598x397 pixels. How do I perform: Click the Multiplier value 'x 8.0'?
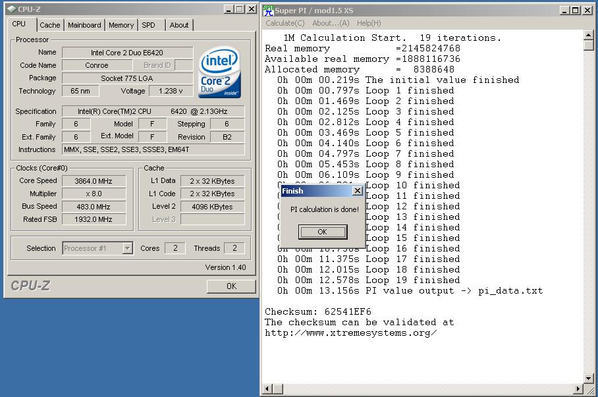tap(94, 194)
